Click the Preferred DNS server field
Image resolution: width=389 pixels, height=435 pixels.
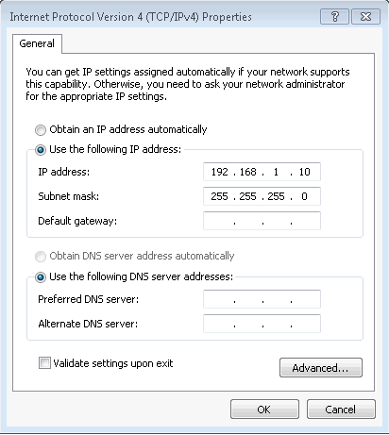tap(262, 299)
